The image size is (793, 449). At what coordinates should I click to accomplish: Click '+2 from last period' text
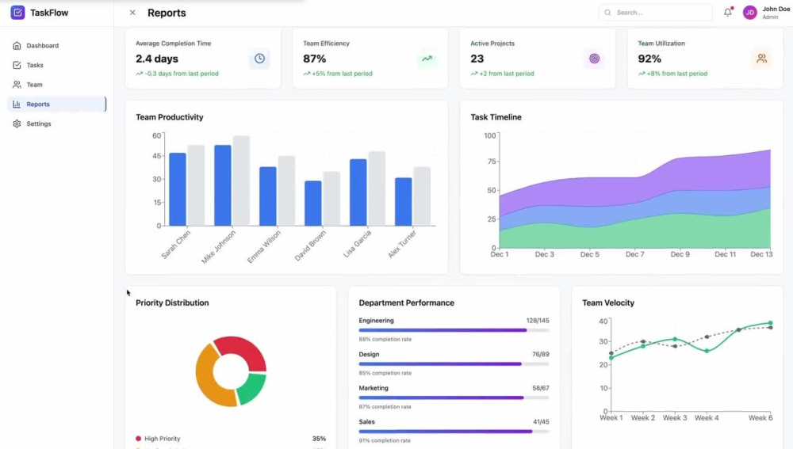(507, 74)
